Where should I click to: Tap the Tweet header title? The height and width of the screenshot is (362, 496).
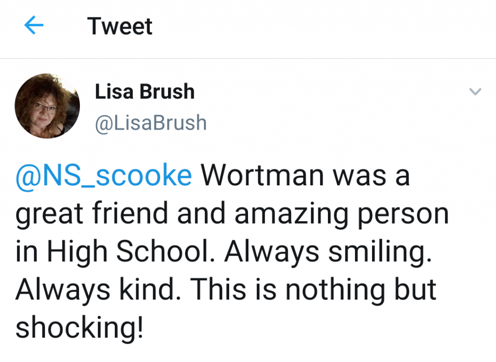pos(120,26)
